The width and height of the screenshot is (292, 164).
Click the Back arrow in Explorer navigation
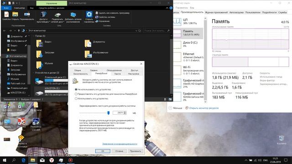5,31
